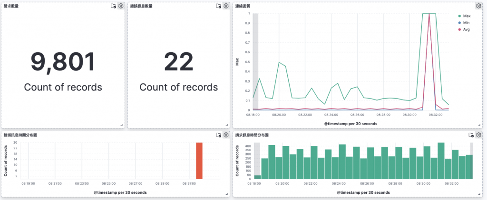Grab resize handle of 錯誤訊息數量 panel
The image size is (487, 200).
coord(227,125)
